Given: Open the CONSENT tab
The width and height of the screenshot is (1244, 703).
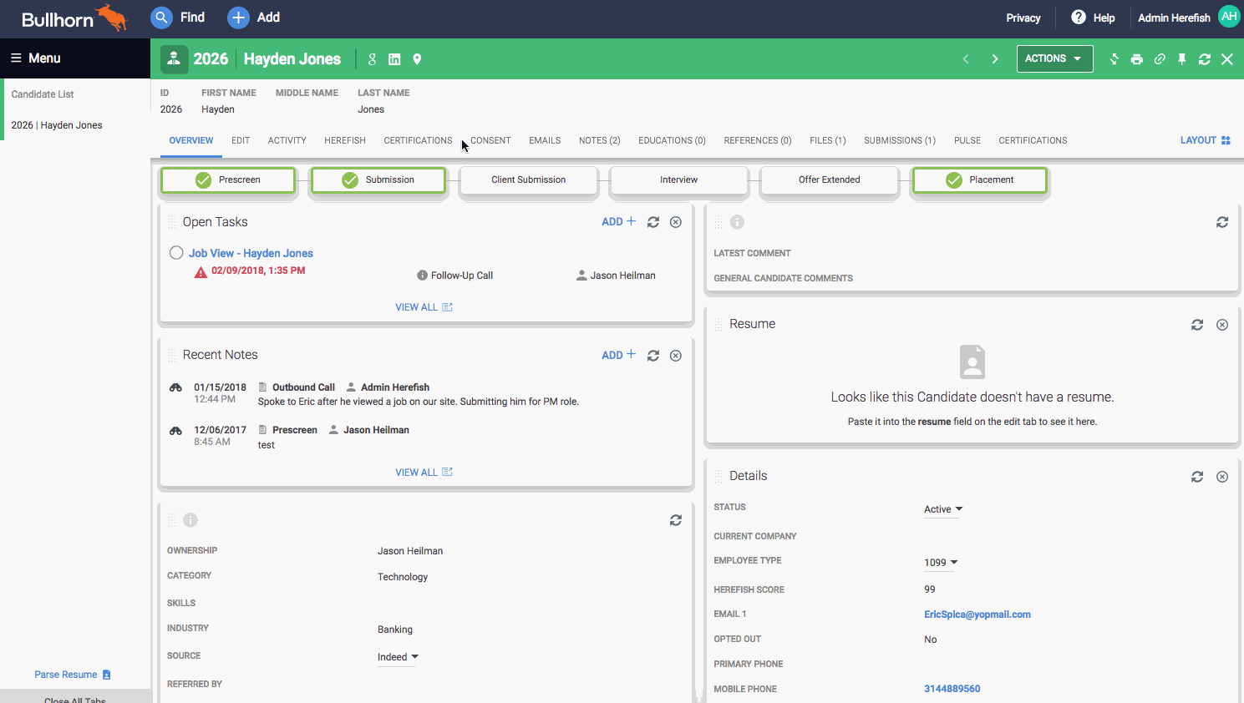Looking at the screenshot, I should [490, 140].
